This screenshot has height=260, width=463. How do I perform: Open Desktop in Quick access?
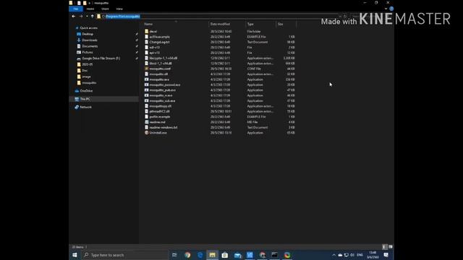(88, 34)
